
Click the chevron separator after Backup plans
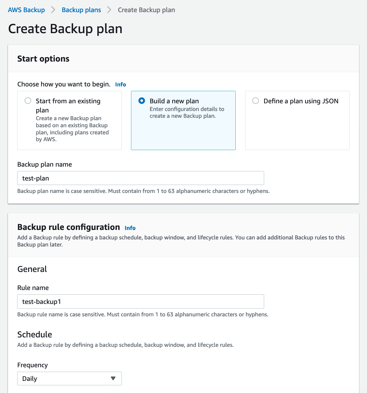tap(109, 10)
